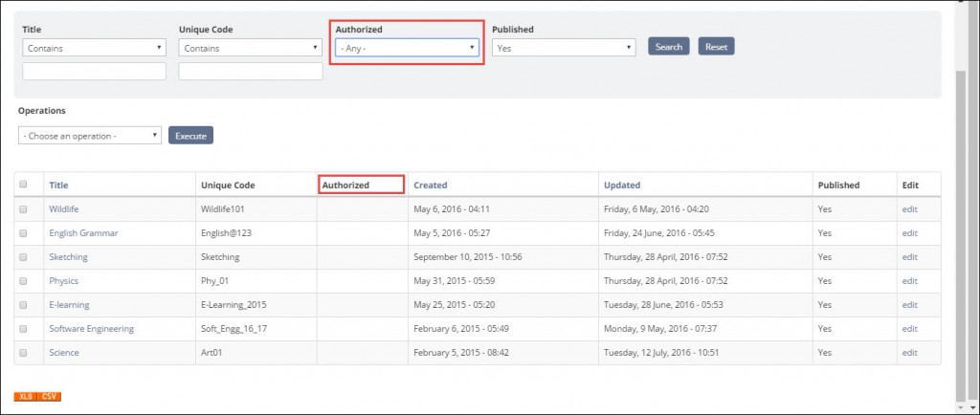Toggle the select-all checkbox in header
980x415 pixels.
tap(23, 185)
